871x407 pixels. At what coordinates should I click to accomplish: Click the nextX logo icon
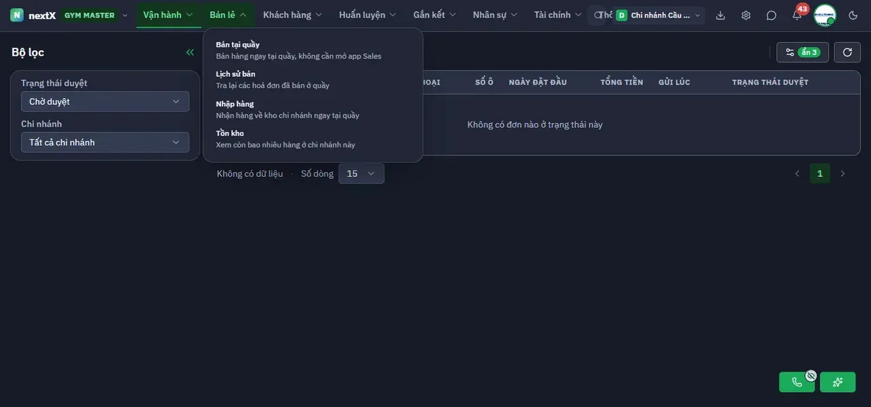click(x=17, y=15)
